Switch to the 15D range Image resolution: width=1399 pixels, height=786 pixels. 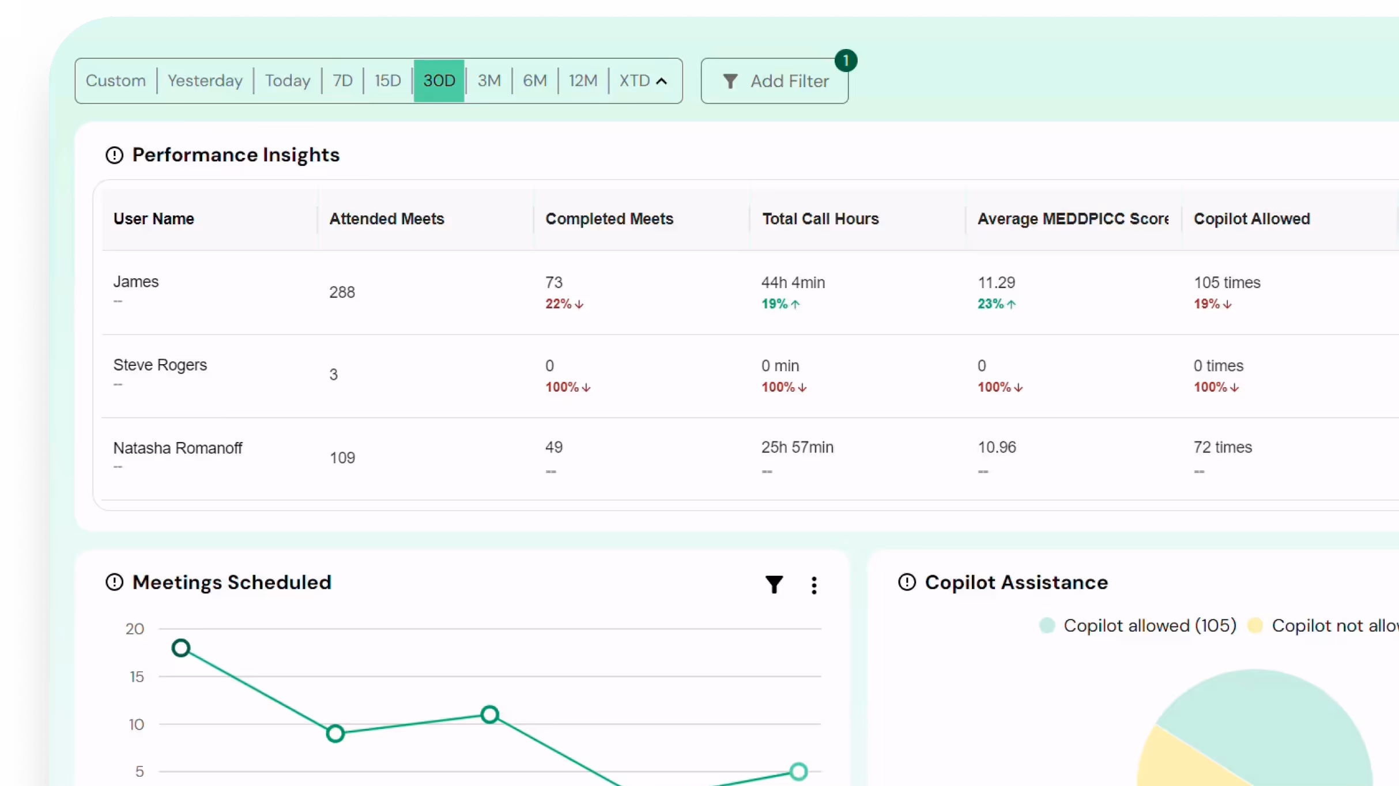(387, 81)
